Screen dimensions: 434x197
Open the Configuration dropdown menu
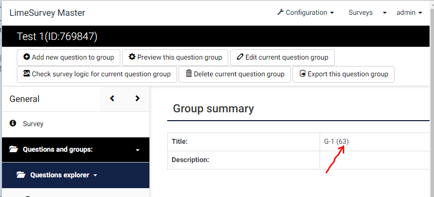[306, 12]
